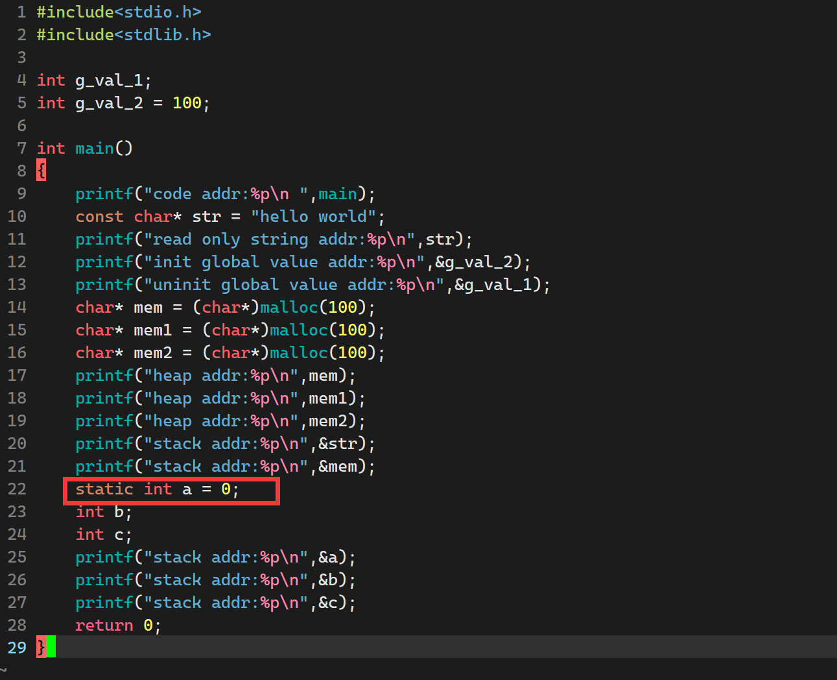Click the printf stack addr line with &a
Image resolution: width=837 pixels, height=680 pixels.
point(215,557)
